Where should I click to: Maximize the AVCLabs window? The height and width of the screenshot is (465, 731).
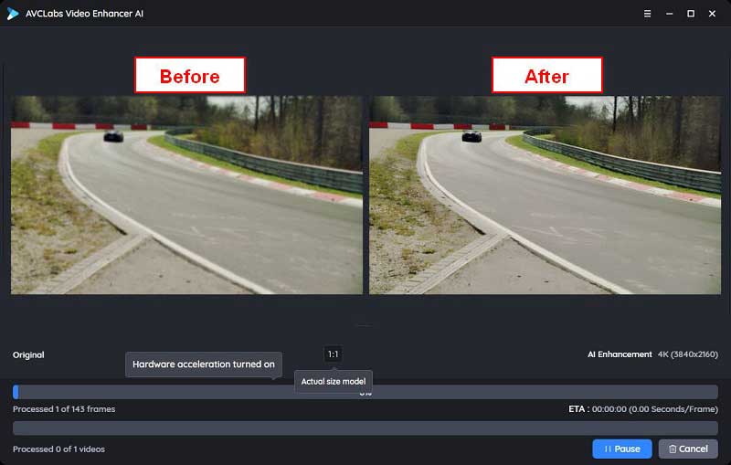(x=691, y=14)
